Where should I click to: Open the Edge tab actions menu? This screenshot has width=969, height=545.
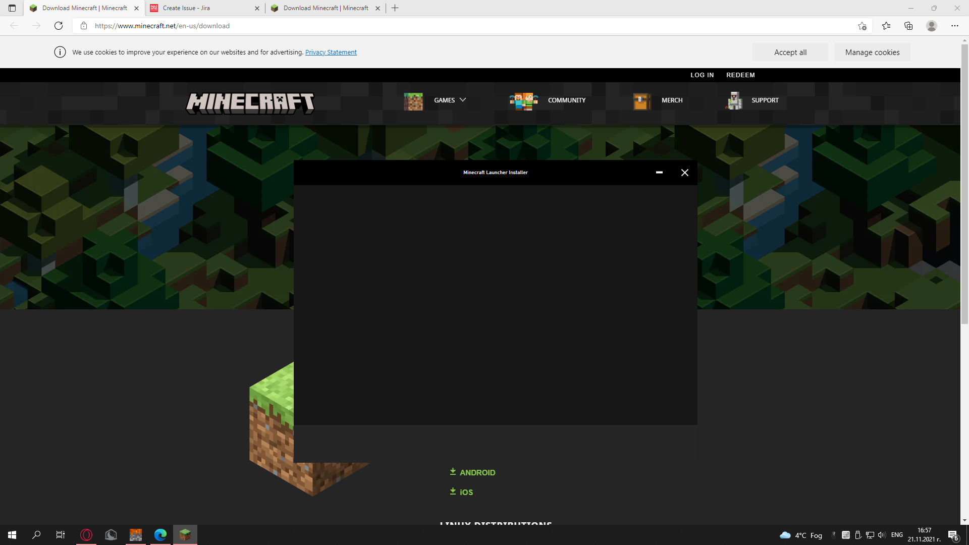tap(12, 8)
